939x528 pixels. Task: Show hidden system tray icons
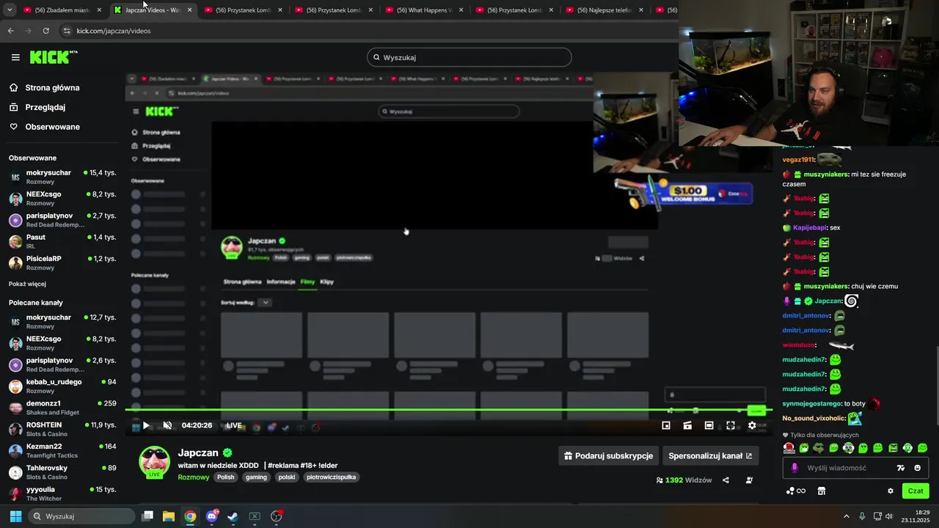846,516
